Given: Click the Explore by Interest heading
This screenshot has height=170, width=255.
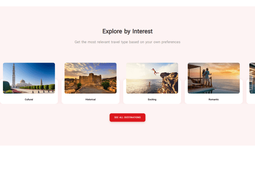Looking at the screenshot, I should [127, 31].
